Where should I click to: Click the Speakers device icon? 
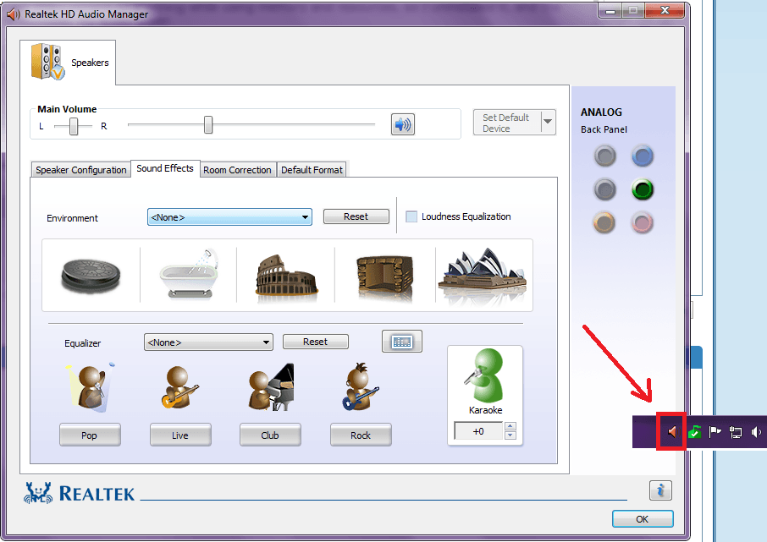pos(47,62)
